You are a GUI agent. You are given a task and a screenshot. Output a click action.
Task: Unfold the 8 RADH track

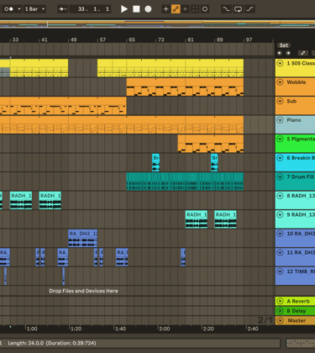280,196
